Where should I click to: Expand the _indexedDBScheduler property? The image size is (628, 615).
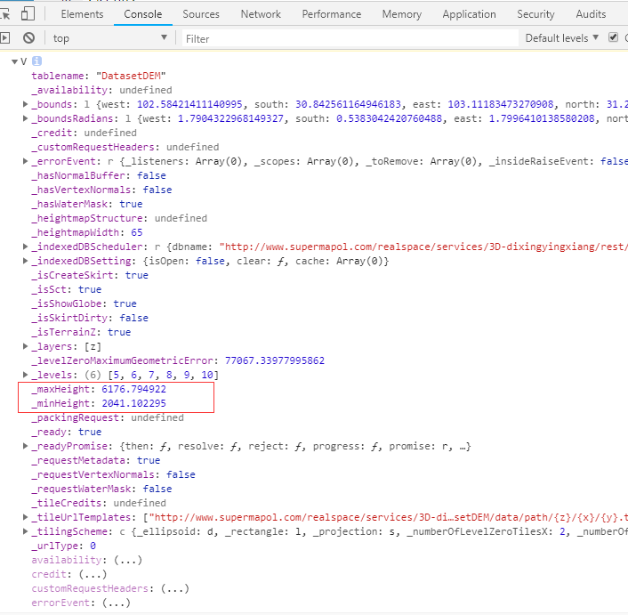point(25,247)
